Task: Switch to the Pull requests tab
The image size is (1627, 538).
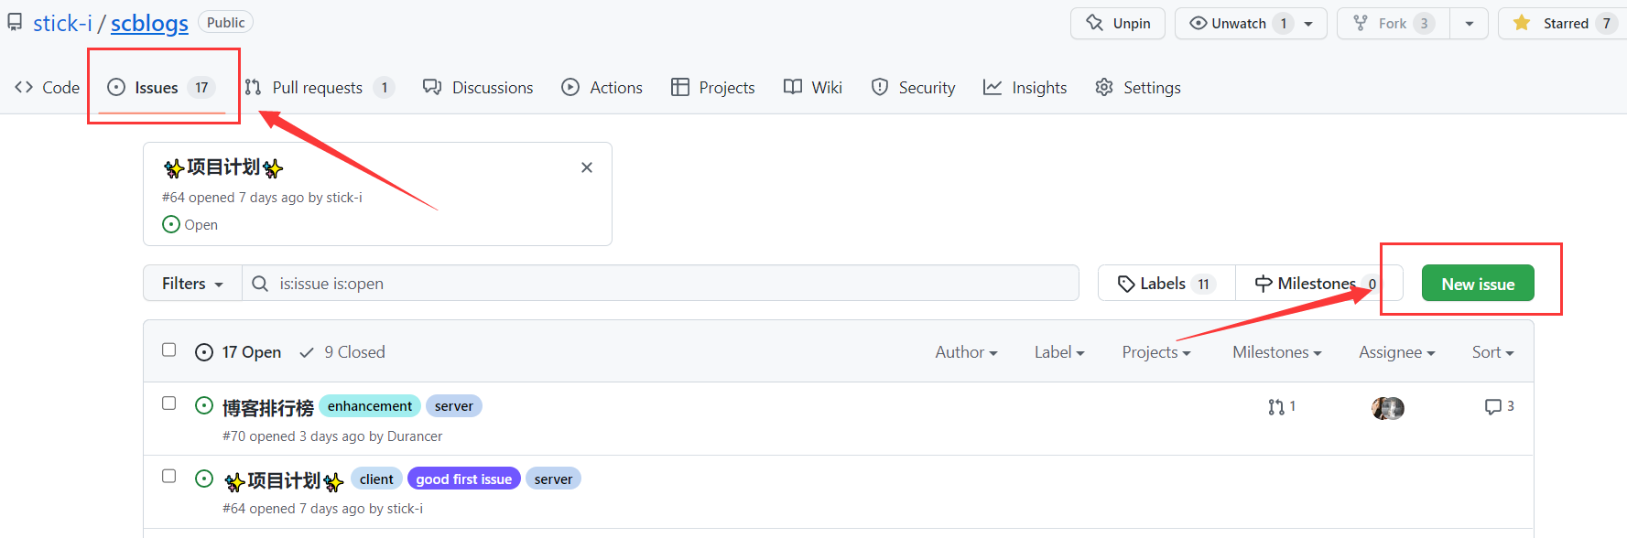Action: (x=317, y=88)
